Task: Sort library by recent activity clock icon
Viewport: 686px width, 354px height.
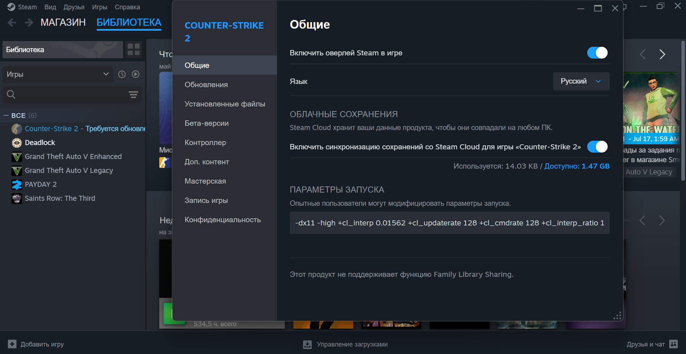Action: point(122,74)
